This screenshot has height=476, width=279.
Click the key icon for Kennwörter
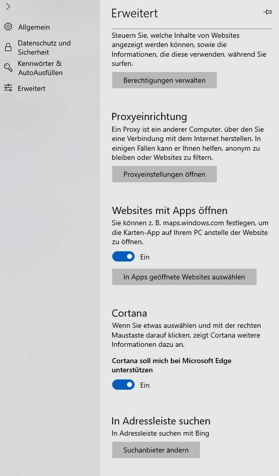click(x=8, y=67)
